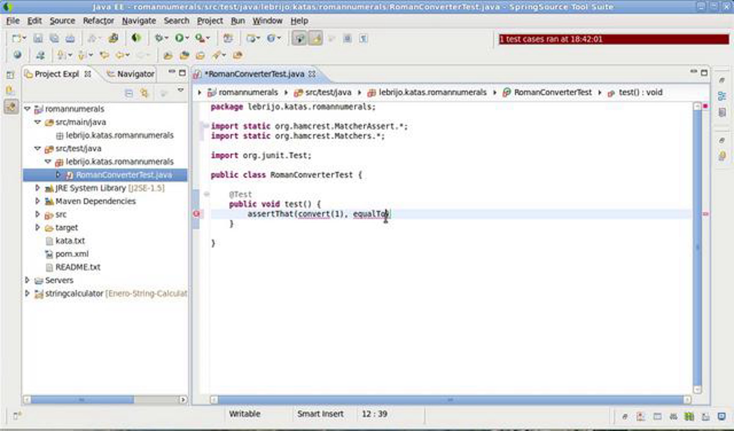Collapse the romannumerals project tree
The image size is (734, 431).
pyautogui.click(x=27, y=109)
